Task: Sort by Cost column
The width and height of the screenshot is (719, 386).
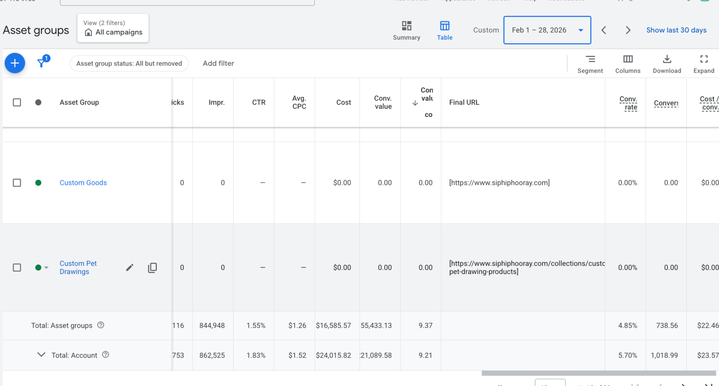Action: (343, 102)
